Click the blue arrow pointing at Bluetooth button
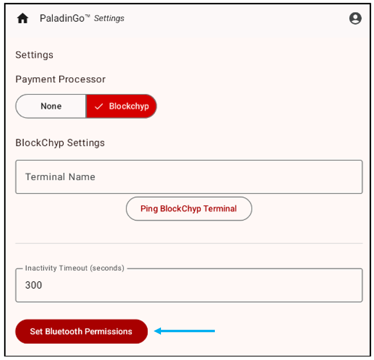 (x=185, y=331)
